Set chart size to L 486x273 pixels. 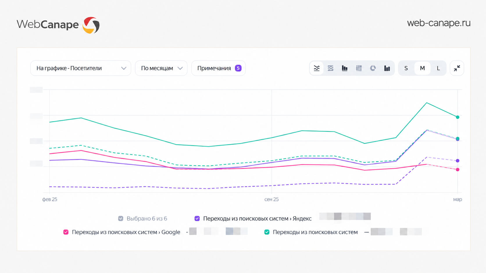pyautogui.click(x=438, y=68)
